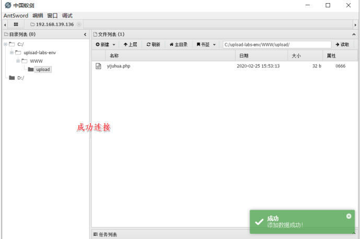Sort by the 属性 column header
Viewport: 362px width, 239px height.
340,56
